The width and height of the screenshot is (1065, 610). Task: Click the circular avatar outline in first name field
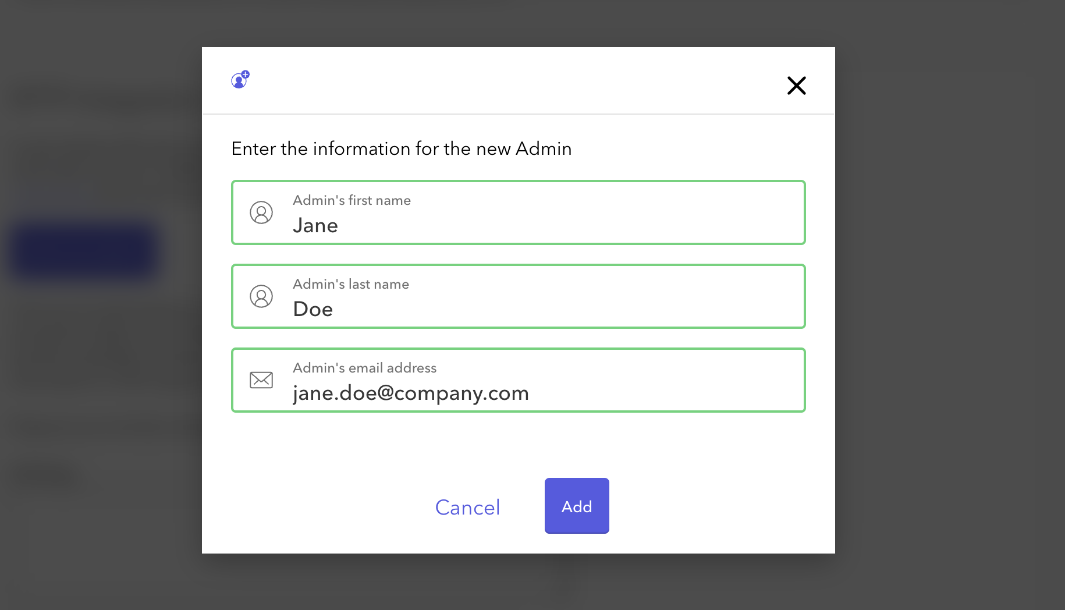[x=261, y=212]
